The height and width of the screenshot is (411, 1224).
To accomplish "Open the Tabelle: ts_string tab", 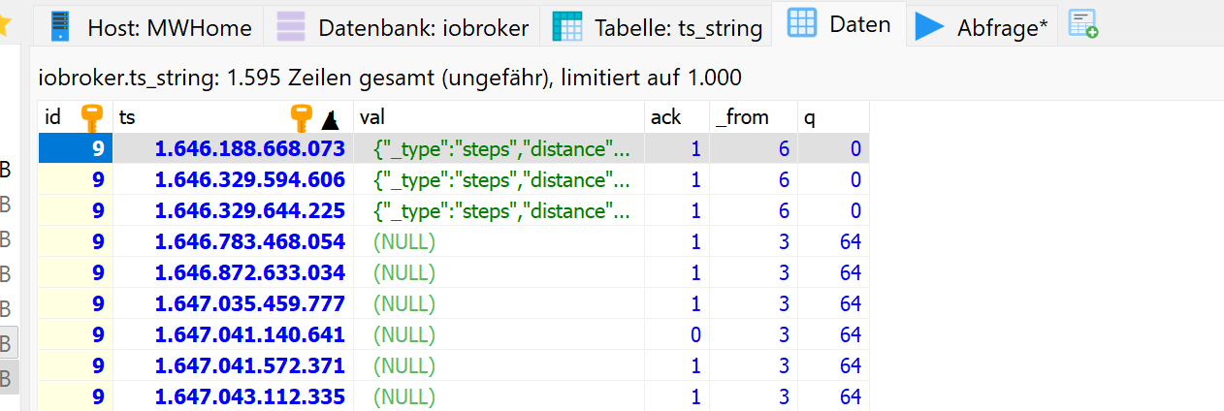I will [x=678, y=28].
